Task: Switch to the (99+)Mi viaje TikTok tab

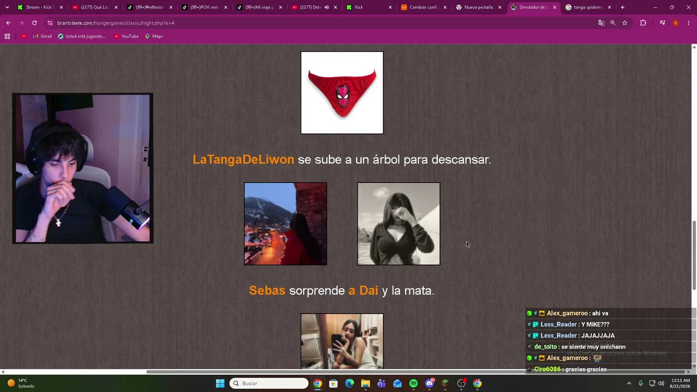Action: [x=260, y=8]
